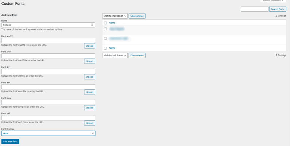290x146 pixels.
Task: Toggle the select-all checkbox in table footer
Action: click(x=105, y=48)
